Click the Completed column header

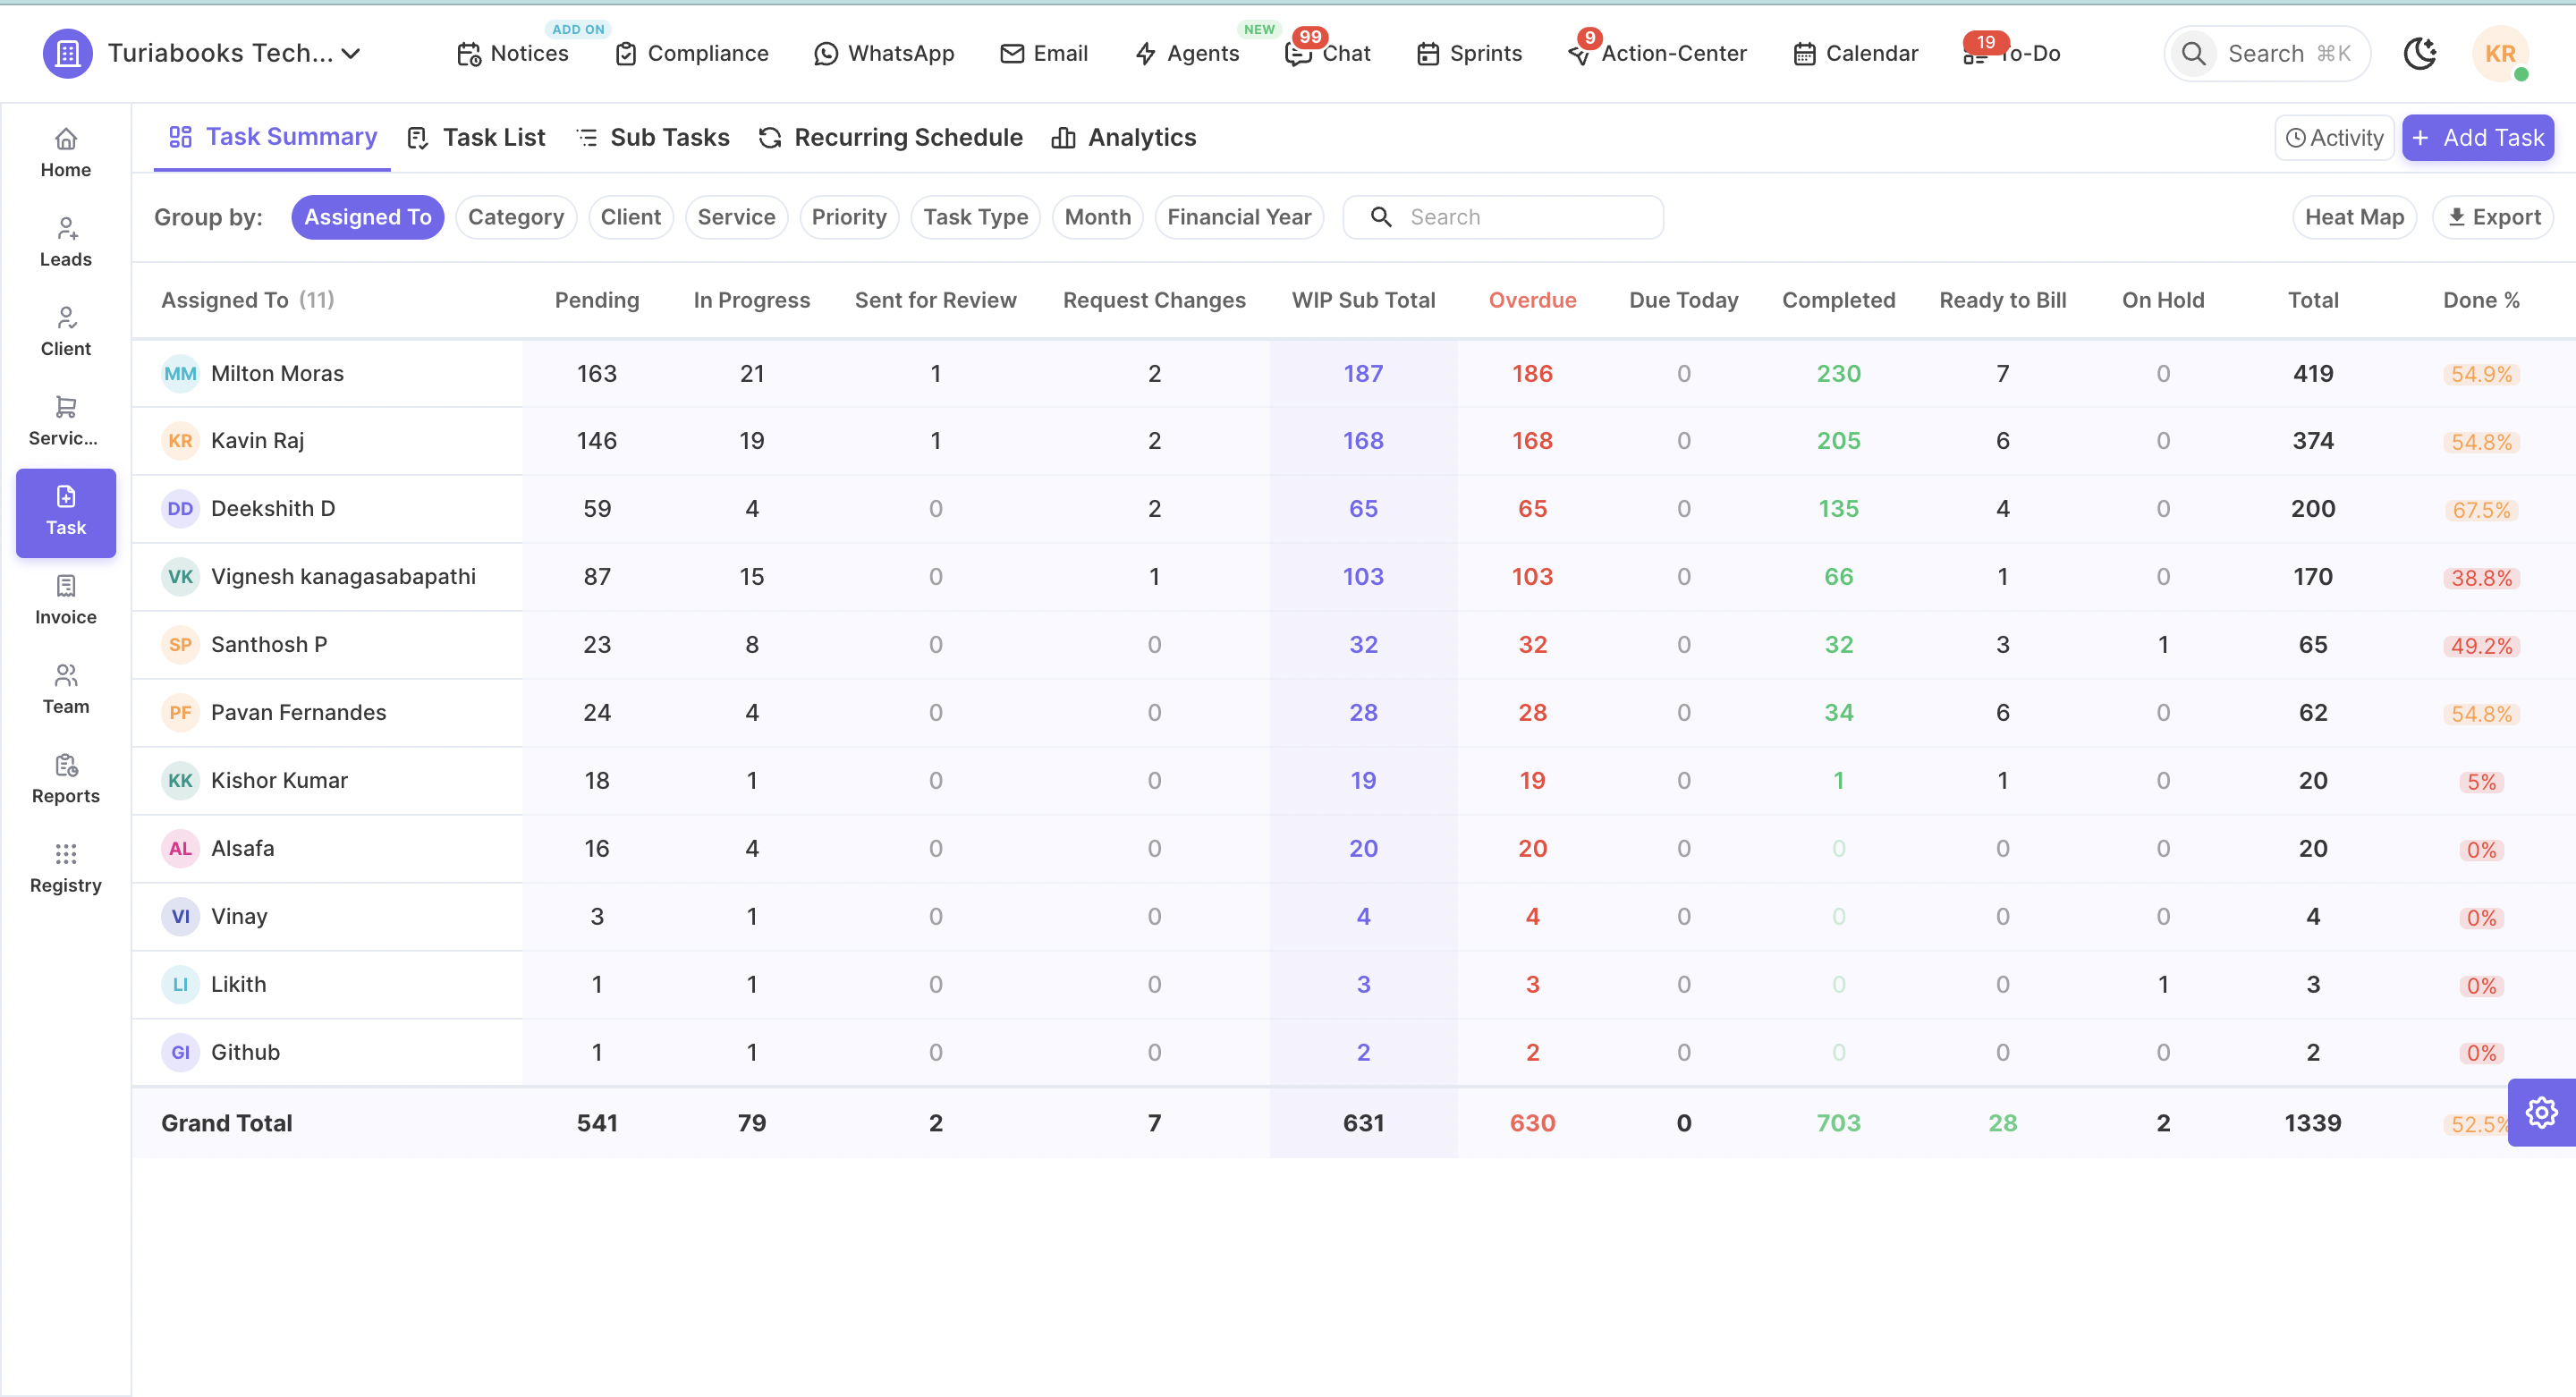1838,300
